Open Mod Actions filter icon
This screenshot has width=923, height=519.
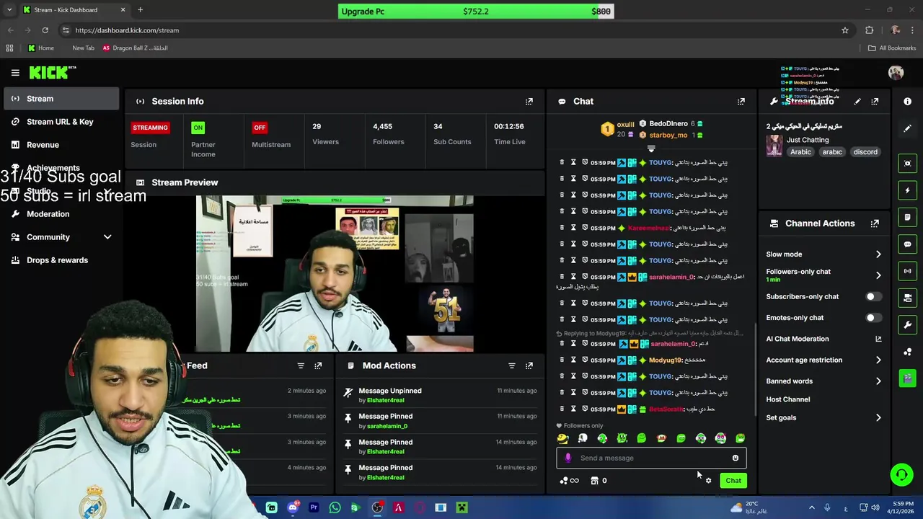512,365
